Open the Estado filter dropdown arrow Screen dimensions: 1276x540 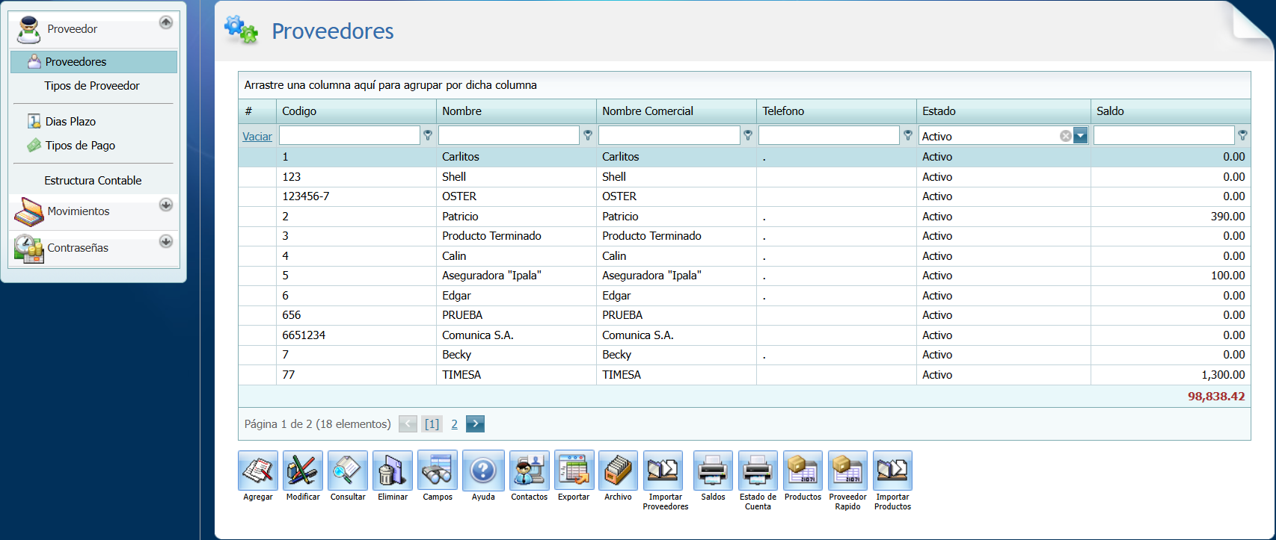(1080, 136)
